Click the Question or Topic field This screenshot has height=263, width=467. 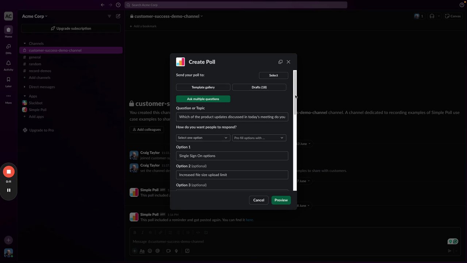click(x=232, y=117)
